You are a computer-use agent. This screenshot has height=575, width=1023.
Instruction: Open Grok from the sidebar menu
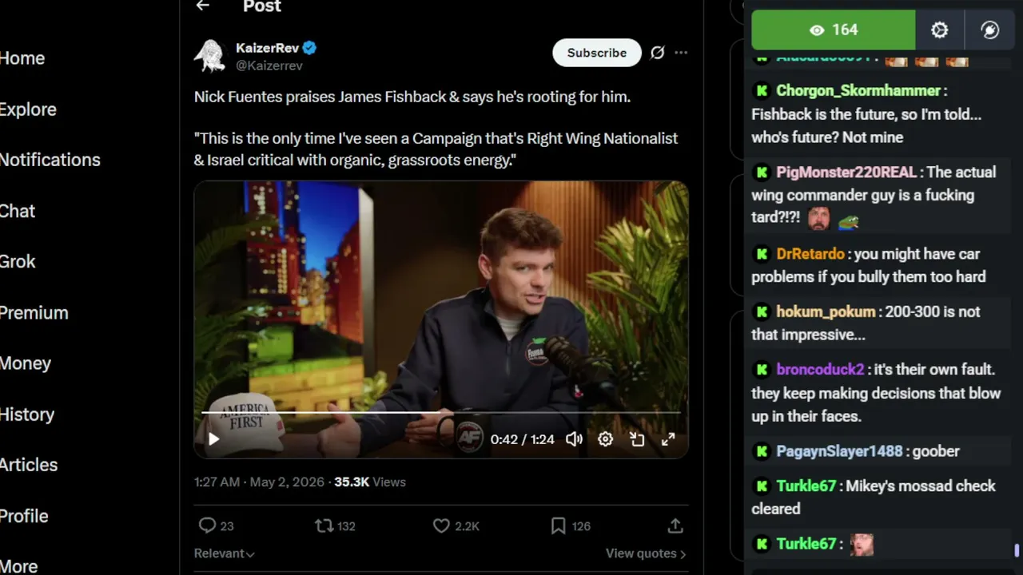(18, 261)
